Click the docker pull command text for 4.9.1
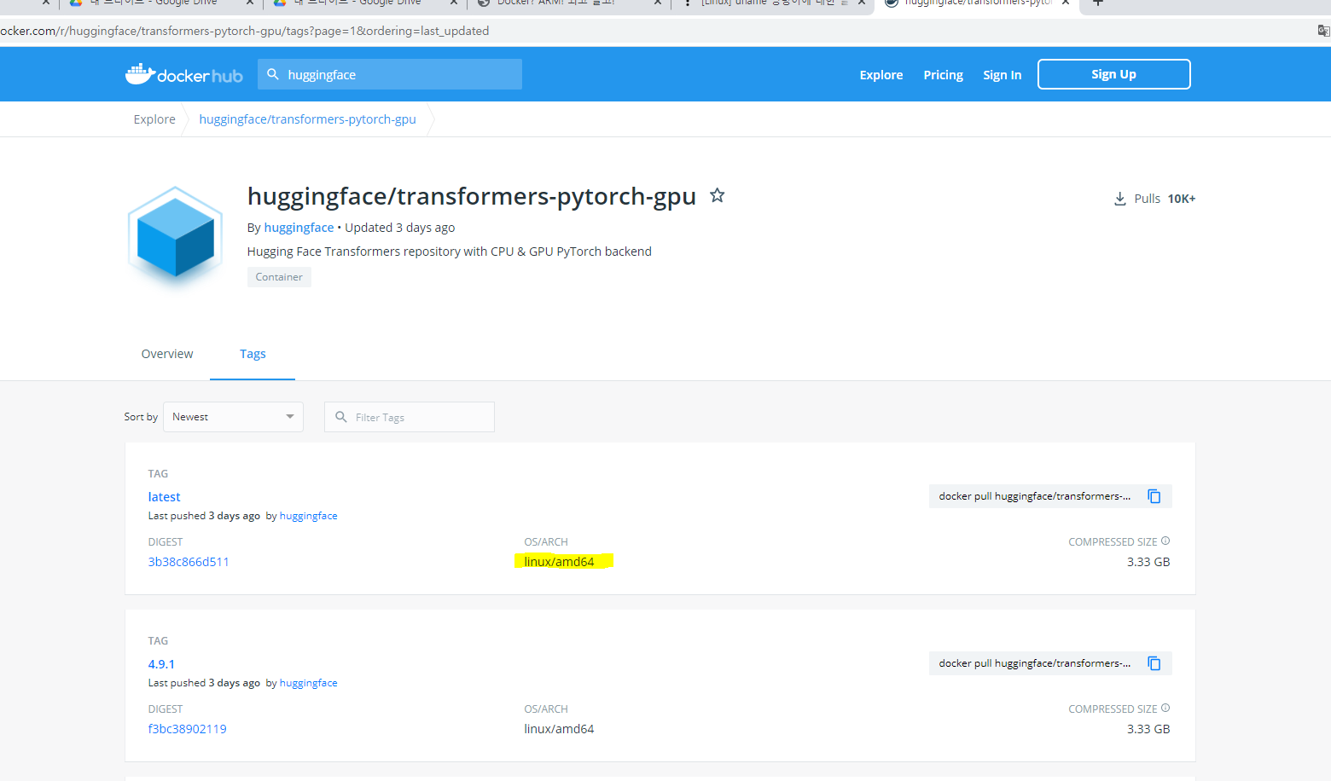This screenshot has height=781, width=1331. pos(1034,663)
